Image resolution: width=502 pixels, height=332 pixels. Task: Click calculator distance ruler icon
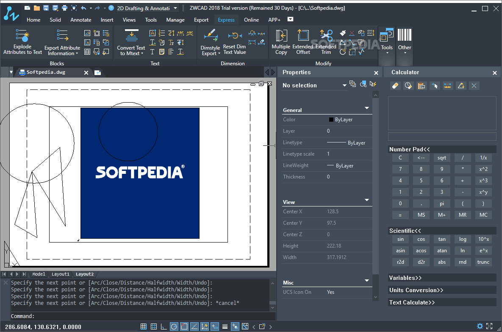point(448,86)
